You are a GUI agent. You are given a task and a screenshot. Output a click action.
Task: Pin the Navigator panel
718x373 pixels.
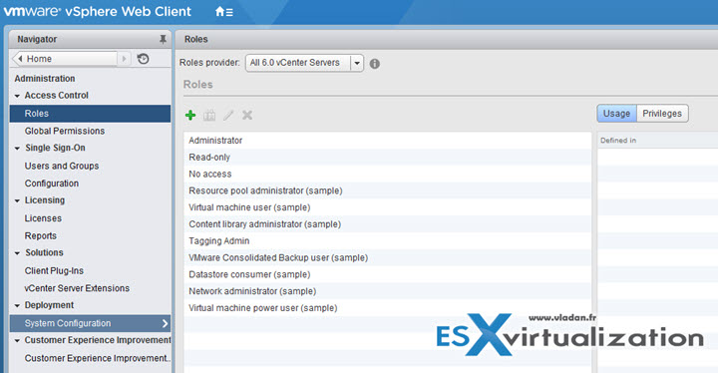click(163, 40)
